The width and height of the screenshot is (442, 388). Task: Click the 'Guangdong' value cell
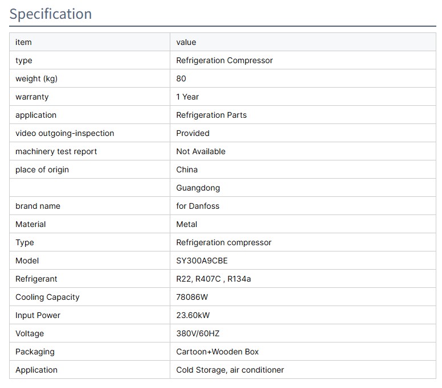coord(198,188)
